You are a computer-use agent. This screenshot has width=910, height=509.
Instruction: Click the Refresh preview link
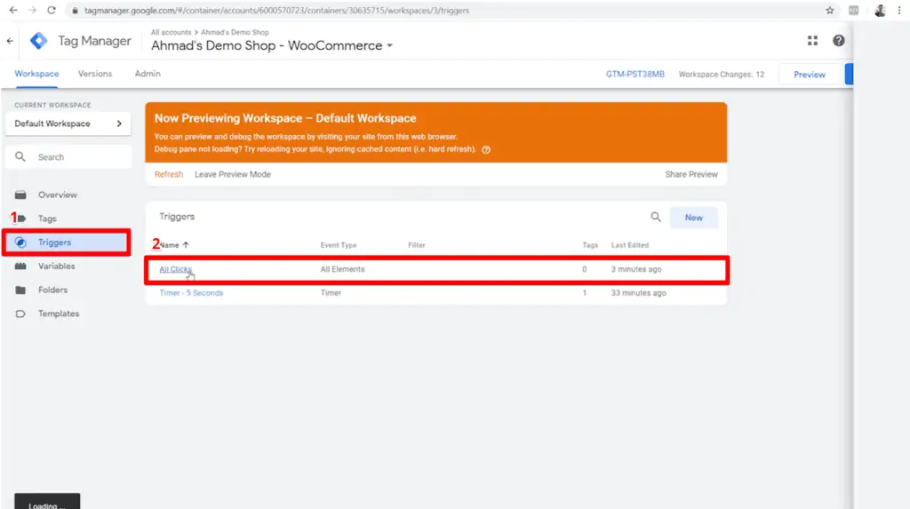(168, 175)
